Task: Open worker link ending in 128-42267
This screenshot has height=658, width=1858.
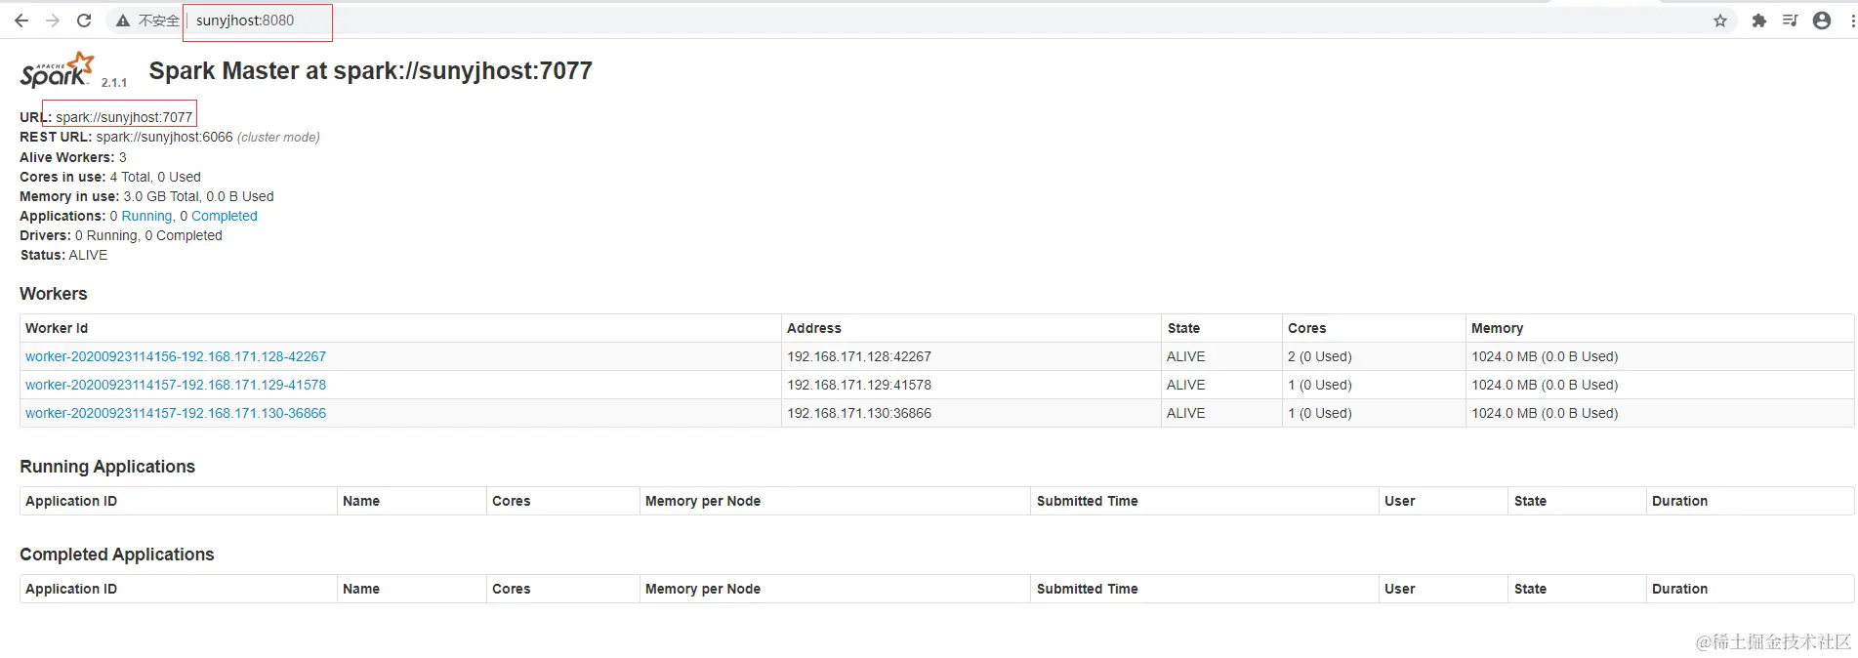Action: (x=176, y=356)
